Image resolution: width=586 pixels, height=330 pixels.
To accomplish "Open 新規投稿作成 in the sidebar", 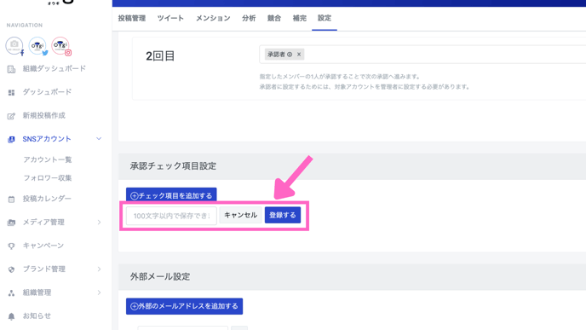I will pos(43,116).
